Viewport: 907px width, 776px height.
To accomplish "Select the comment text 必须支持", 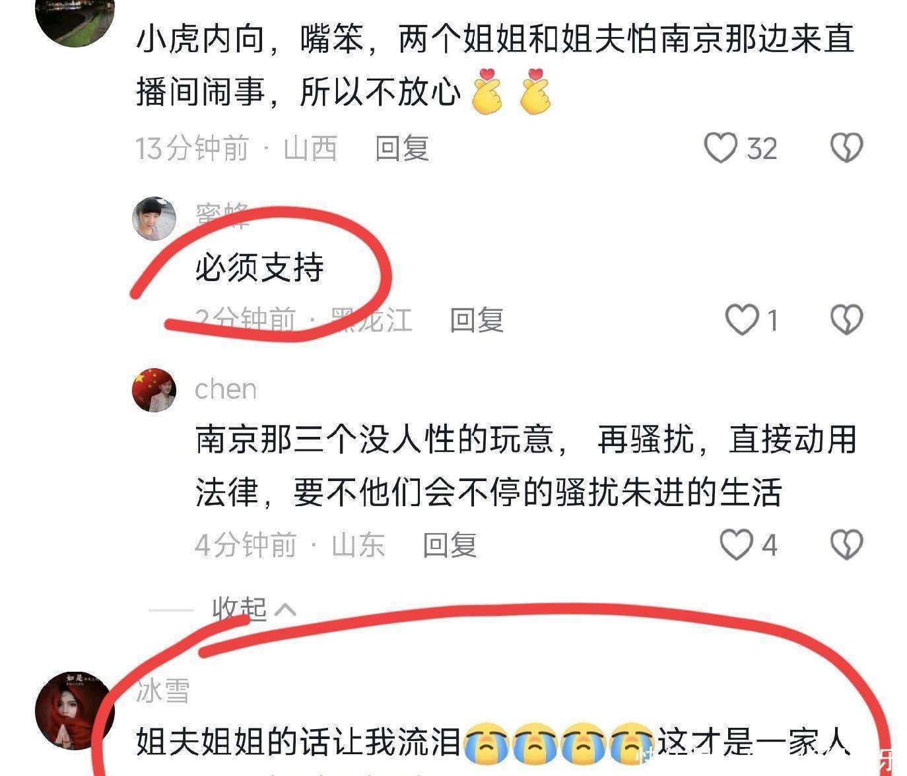I will pos(259,268).
